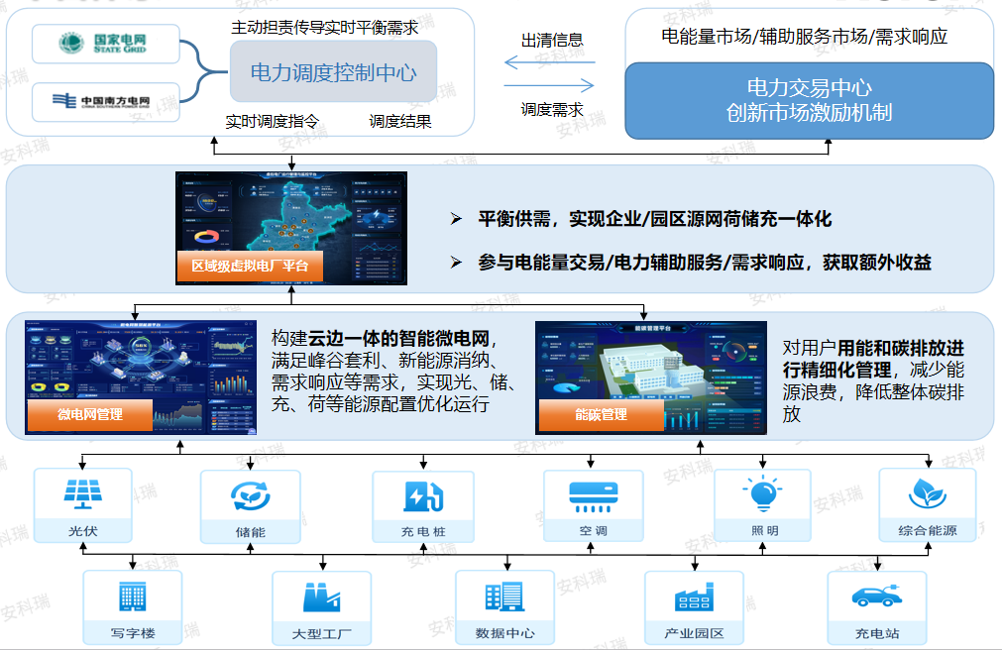Click the 电力调度控制中心 button

point(332,72)
